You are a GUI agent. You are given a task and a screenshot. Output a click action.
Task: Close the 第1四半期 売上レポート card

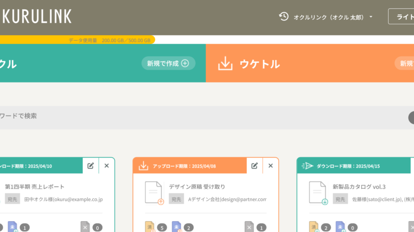107,165
